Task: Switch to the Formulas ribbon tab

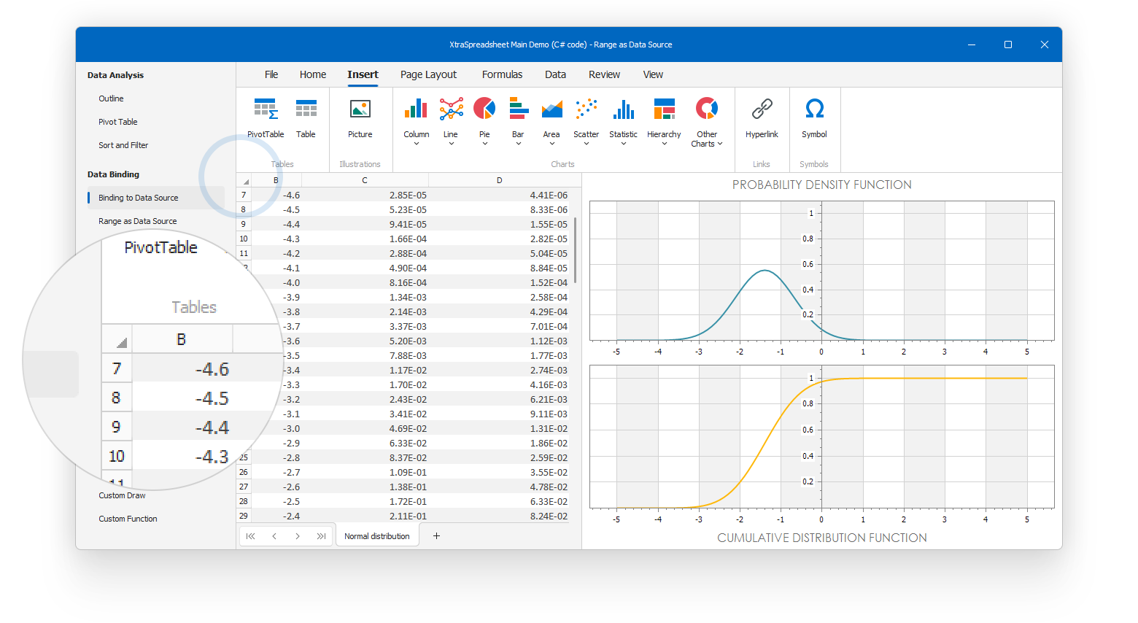Action: point(502,74)
